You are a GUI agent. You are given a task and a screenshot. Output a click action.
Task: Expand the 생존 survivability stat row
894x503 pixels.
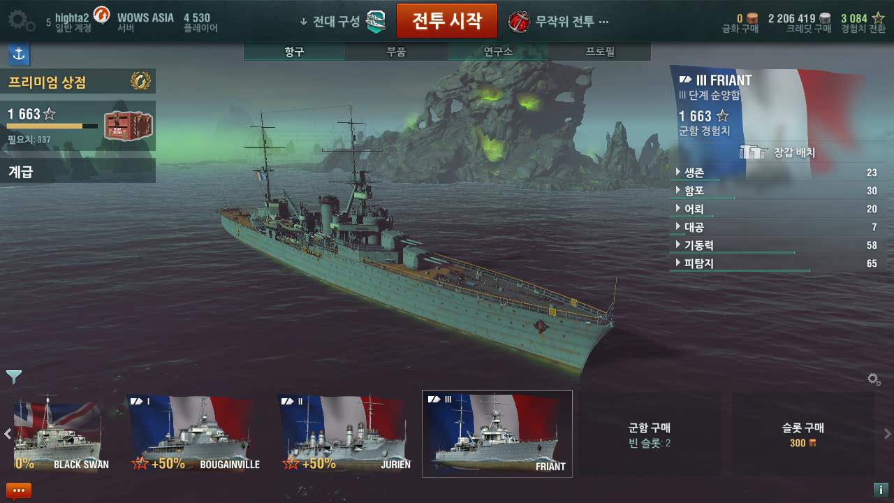click(x=776, y=173)
